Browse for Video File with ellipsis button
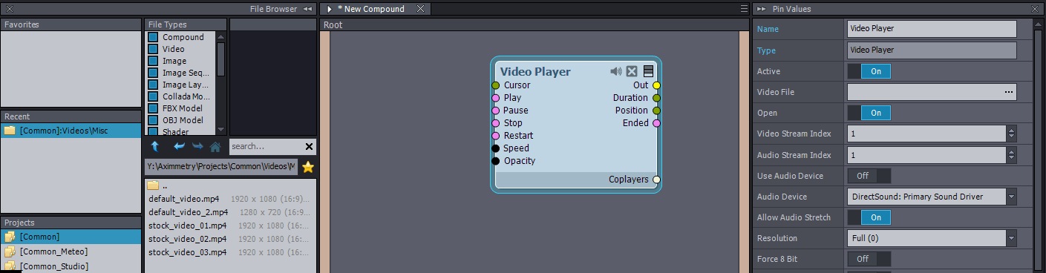The width and height of the screenshot is (1046, 273). 1009,92
